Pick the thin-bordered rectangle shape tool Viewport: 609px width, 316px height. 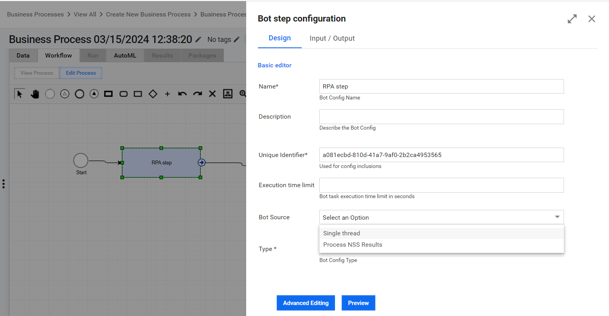pos(138,94)
